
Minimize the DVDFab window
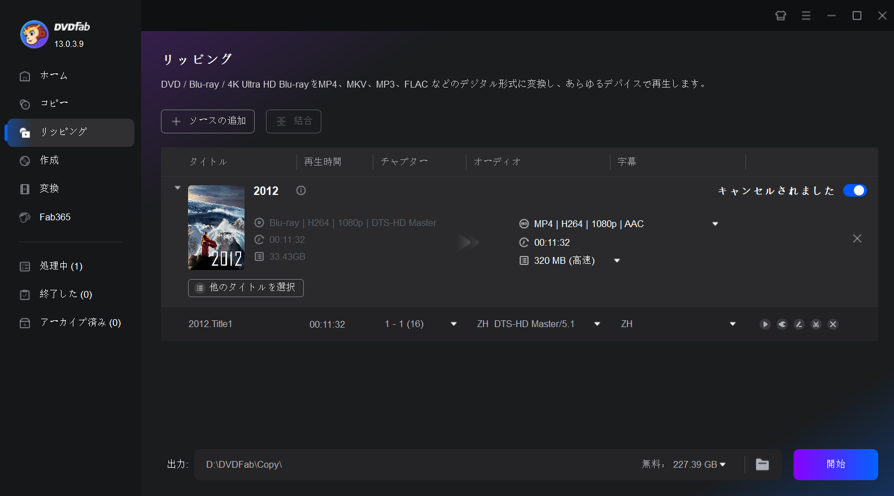831,16
